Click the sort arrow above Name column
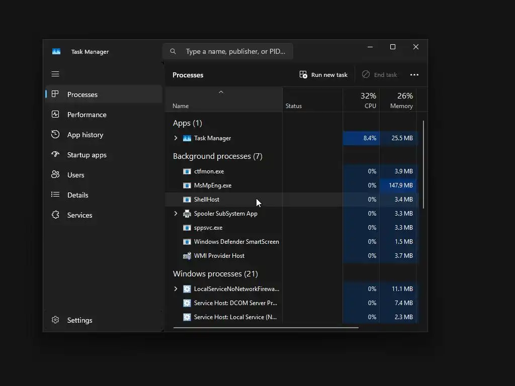The width and height of the screenshot is (515, 386). coord(221,92)
